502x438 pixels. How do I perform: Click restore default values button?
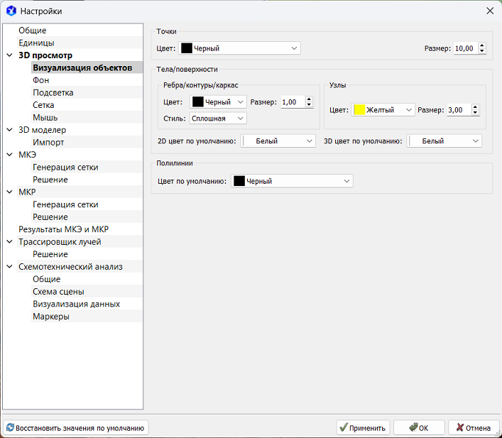(76, 428)
